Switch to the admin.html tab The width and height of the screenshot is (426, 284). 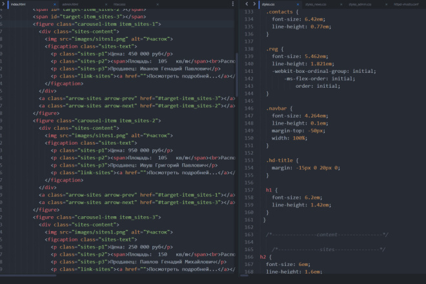[70, 5]
